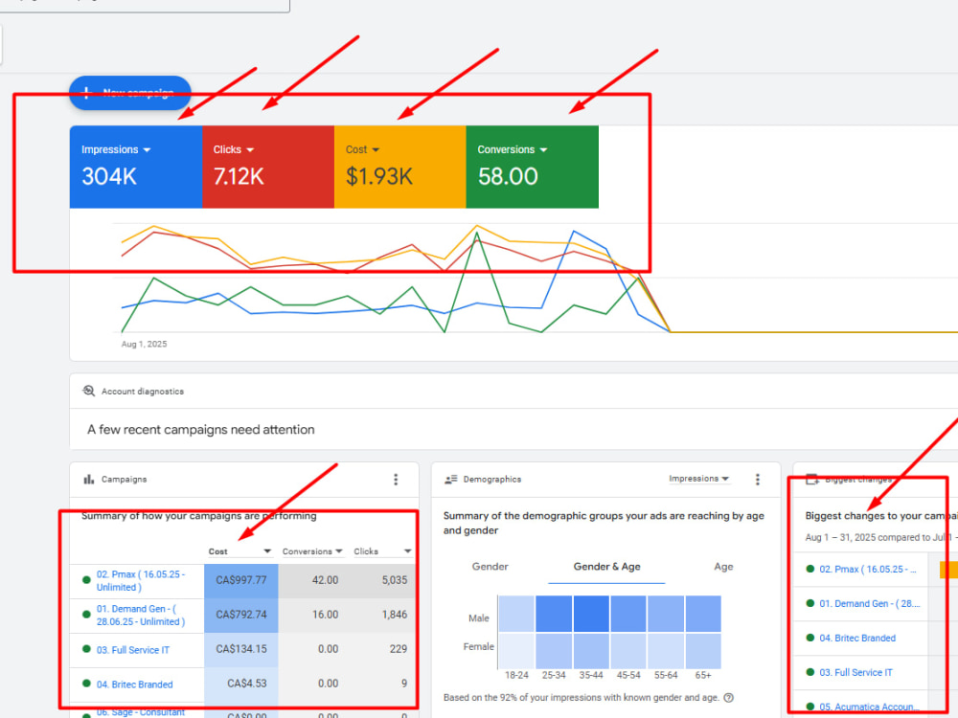Viewport: 958px width, 718px height.
Task: Open the Demographics Impressions dropdown
Action: click(x=699, y=479)
